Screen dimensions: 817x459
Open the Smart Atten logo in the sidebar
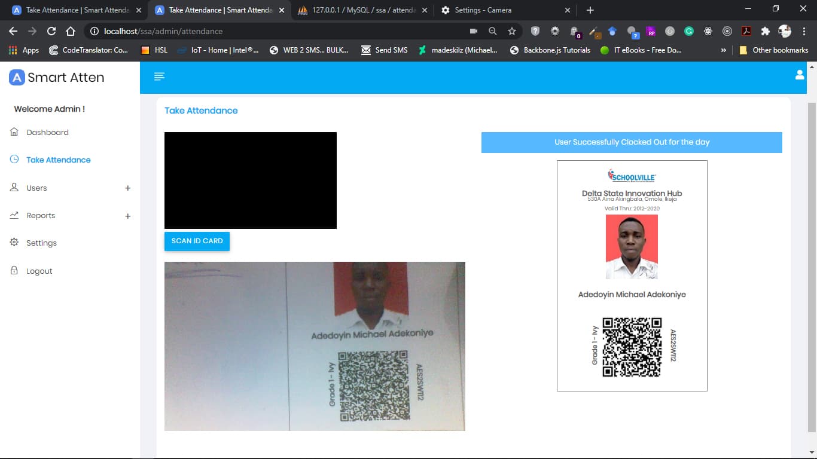tap(57, 77)
